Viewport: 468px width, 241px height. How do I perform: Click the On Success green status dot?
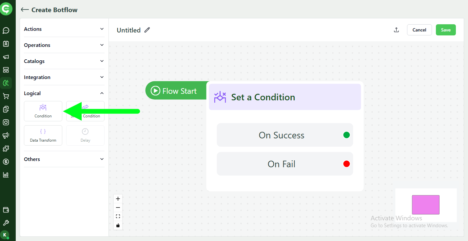pyautogui.click(x=346, y=135)
